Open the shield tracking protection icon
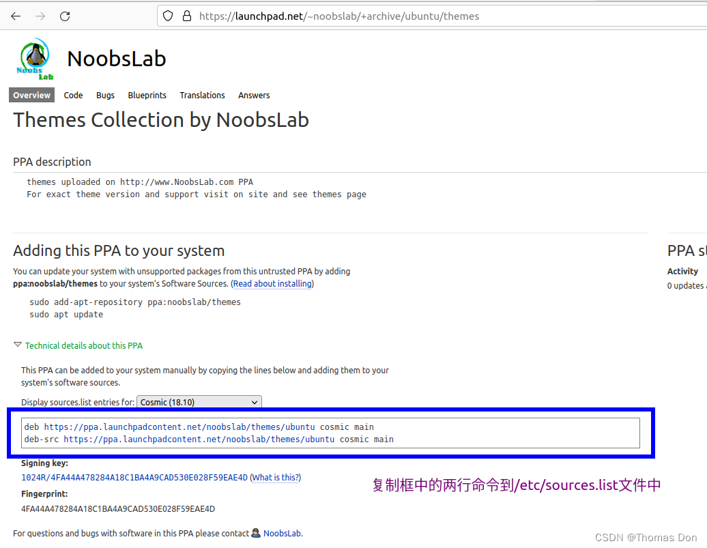 point(168,16)
